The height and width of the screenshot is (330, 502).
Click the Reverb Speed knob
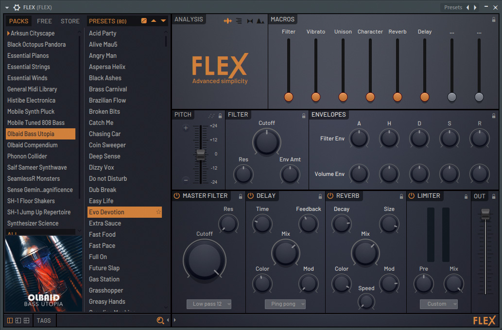click(x=366, y=301)
